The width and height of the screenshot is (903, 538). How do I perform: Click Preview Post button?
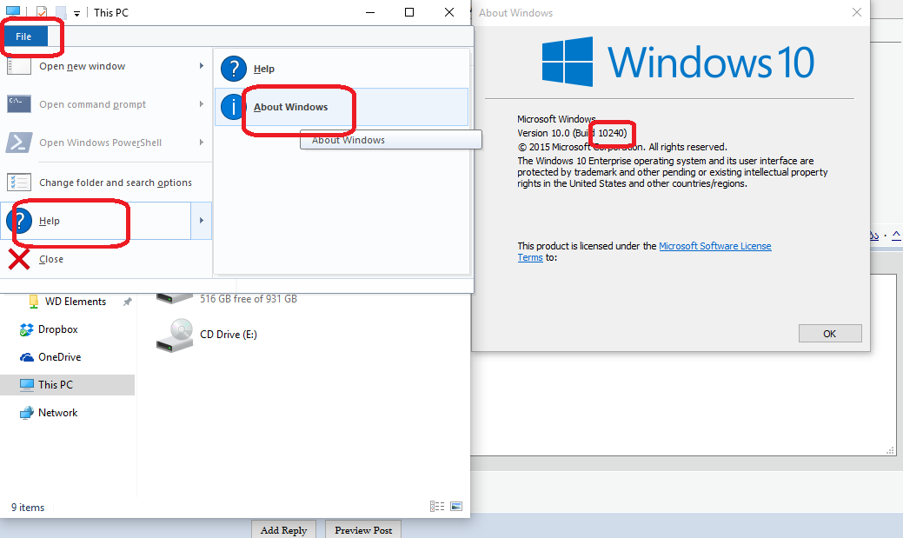pos(363,530)
